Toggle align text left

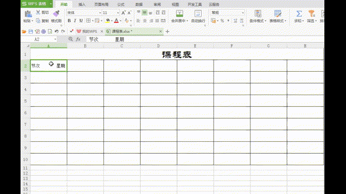(138, 20)
